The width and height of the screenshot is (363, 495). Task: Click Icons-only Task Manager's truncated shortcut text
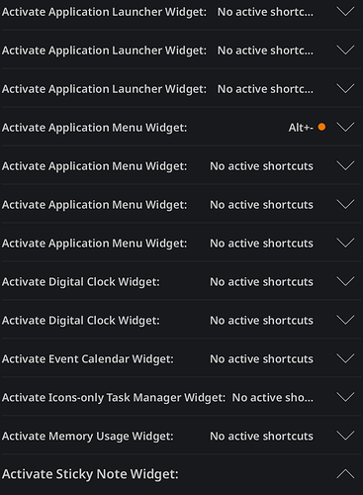(273, 398)
